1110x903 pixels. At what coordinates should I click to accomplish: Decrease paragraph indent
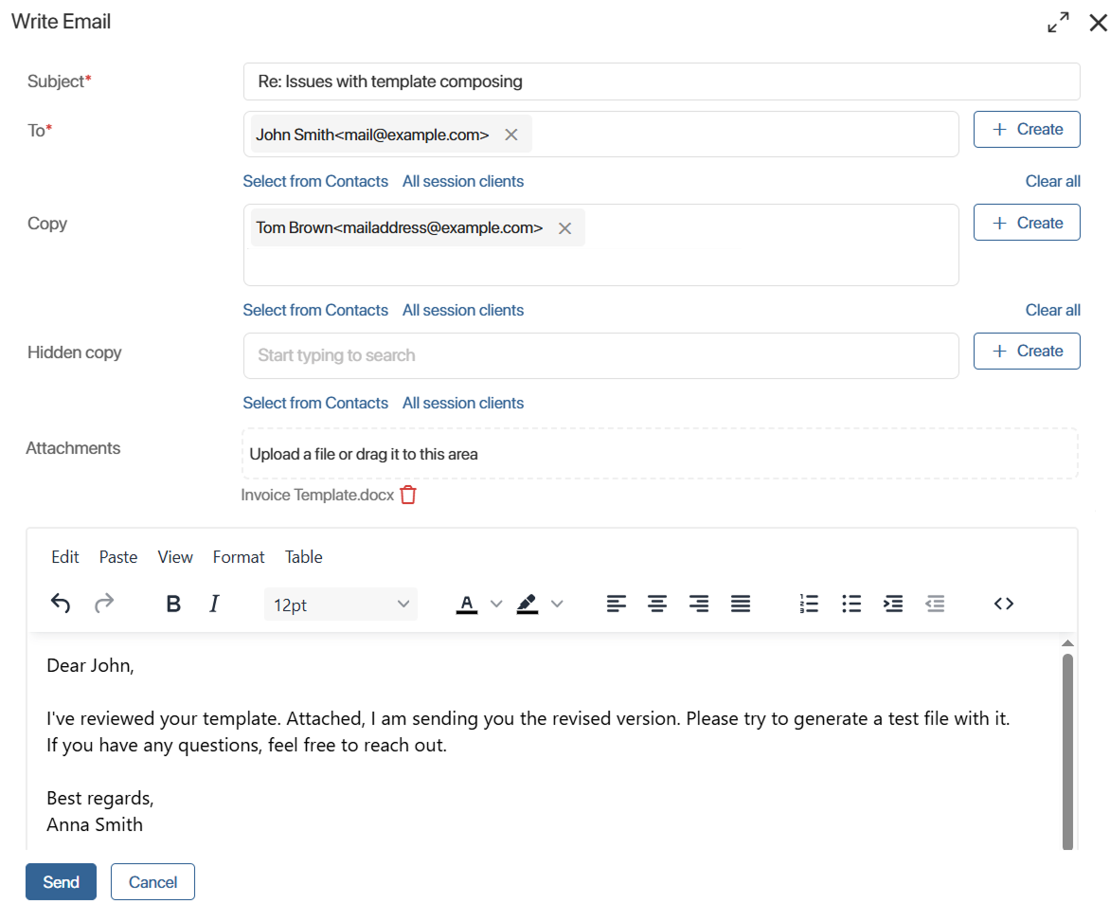click(x=935, y=604)
